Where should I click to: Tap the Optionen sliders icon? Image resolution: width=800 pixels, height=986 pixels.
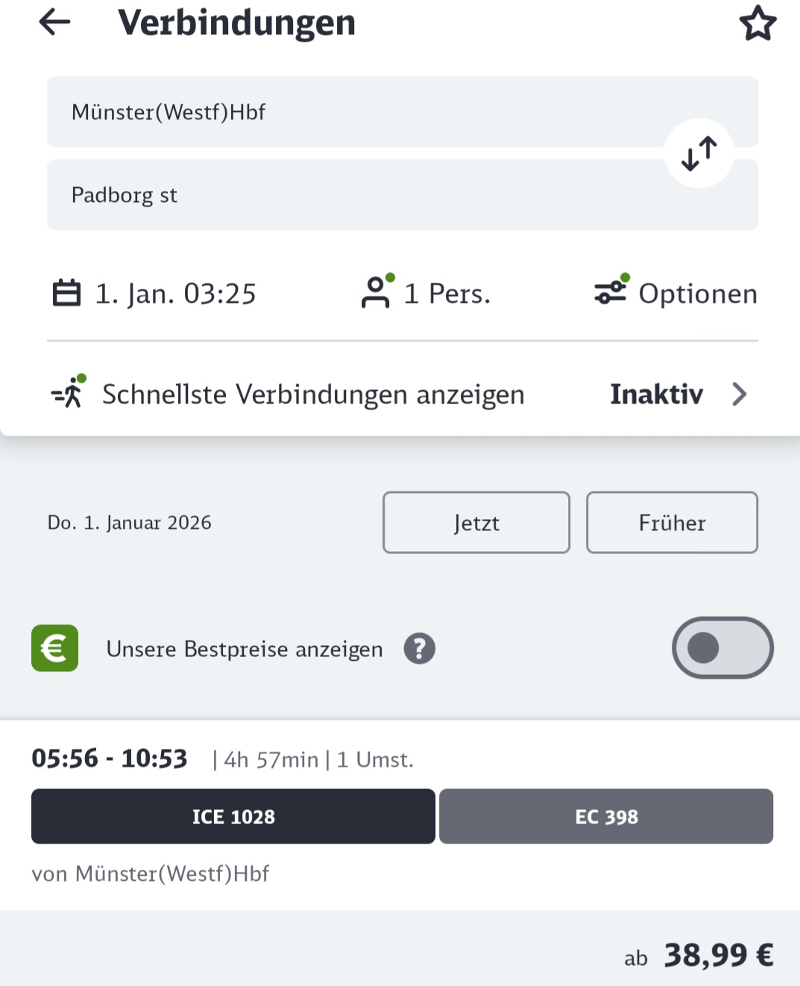click(611, 290)
